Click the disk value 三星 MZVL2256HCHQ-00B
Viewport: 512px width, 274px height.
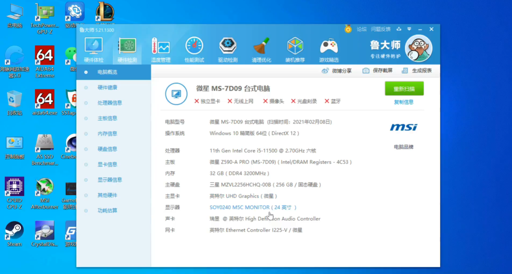(265, 185)
